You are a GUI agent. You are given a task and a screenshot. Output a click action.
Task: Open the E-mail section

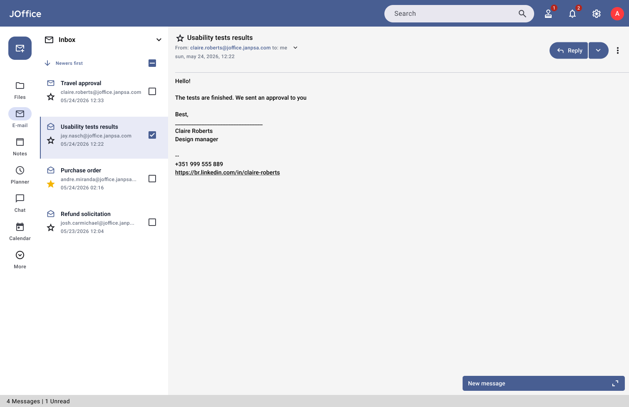pyautogui.click(x=20, y=118)
